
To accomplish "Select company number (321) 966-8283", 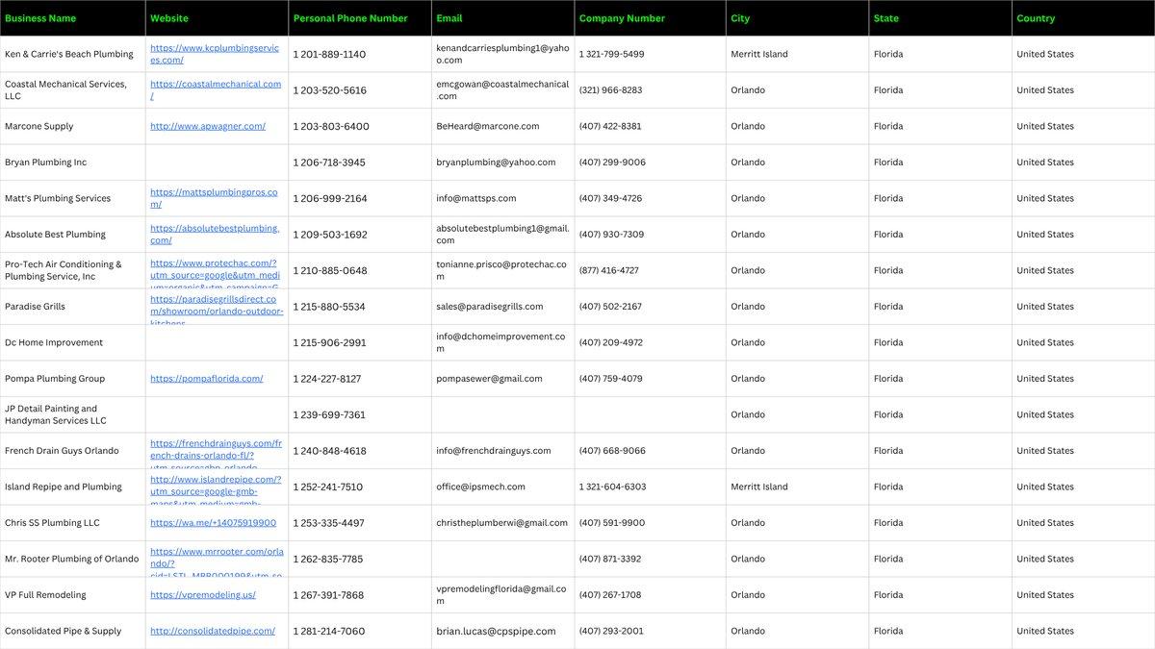I will point(611,90).
